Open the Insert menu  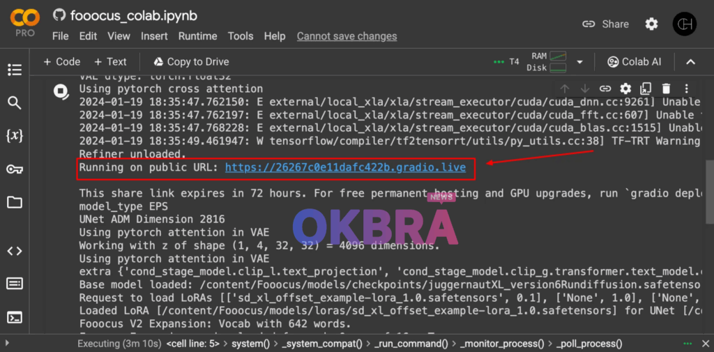point(154,36)
